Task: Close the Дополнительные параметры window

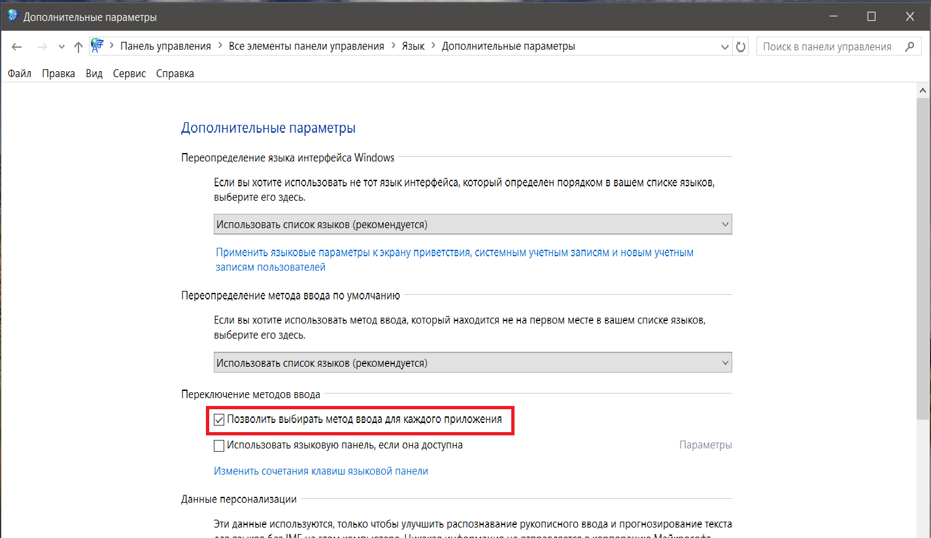Action: [x=910, y=17]
